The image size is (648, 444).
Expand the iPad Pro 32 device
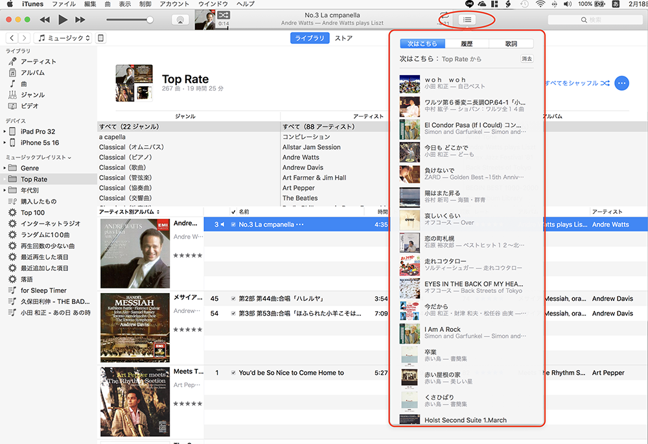5,132
